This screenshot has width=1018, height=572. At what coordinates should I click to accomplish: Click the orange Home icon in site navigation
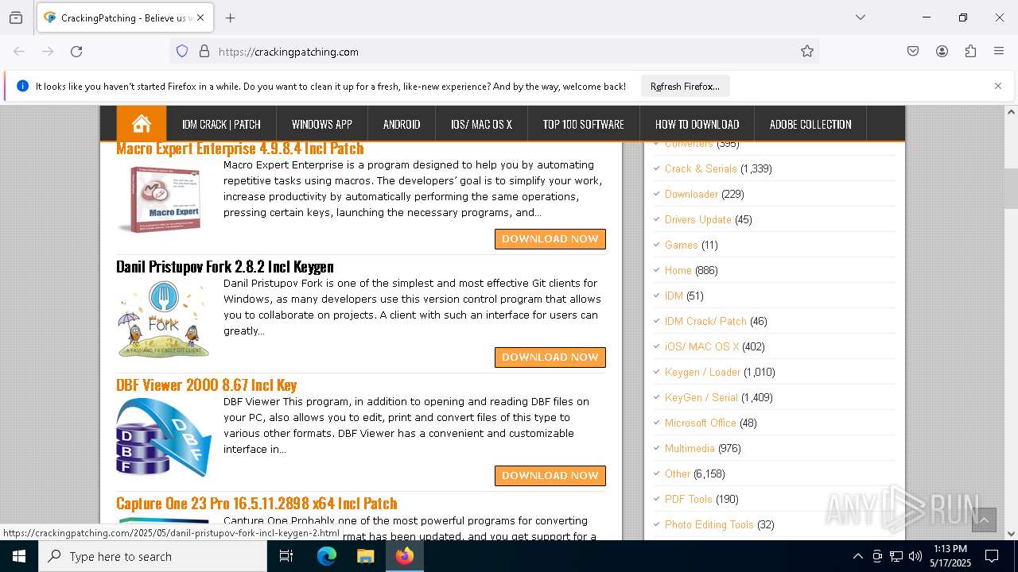tap(142, 124)
